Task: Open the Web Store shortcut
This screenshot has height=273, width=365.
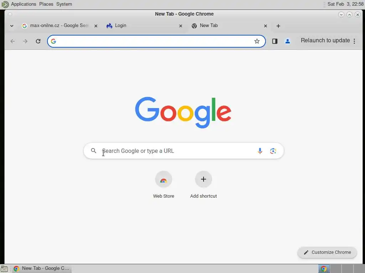Action: [163, 185]
